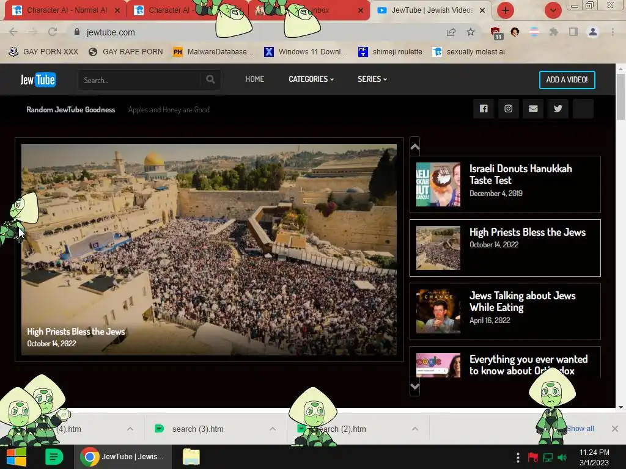
Task: View site info via the address bar lock icon
Action: point(77,32)
